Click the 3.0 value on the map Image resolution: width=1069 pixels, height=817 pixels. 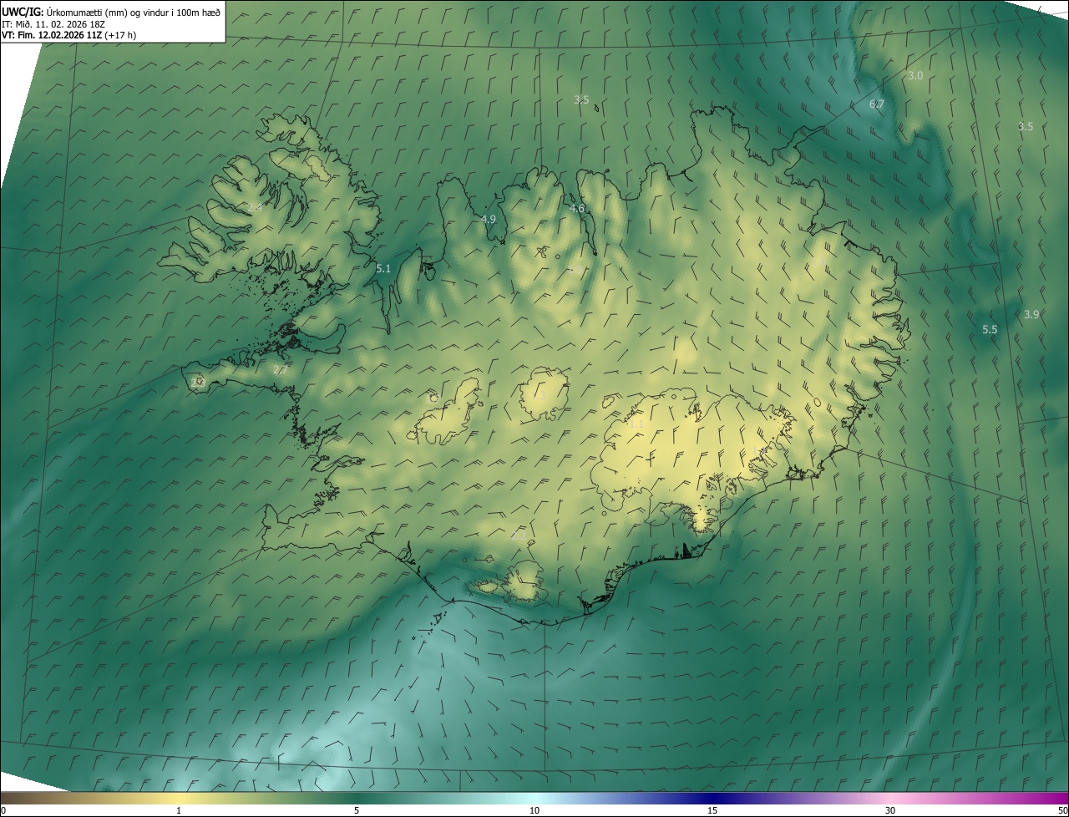coord(915,76)
